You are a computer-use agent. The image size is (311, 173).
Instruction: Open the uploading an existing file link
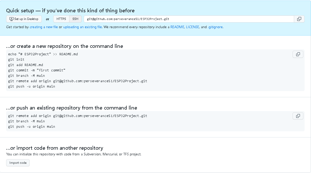point(82,27)
